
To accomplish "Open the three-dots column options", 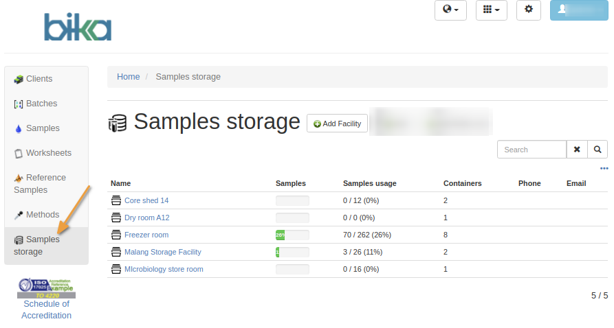I will click(x=604, y=169).
